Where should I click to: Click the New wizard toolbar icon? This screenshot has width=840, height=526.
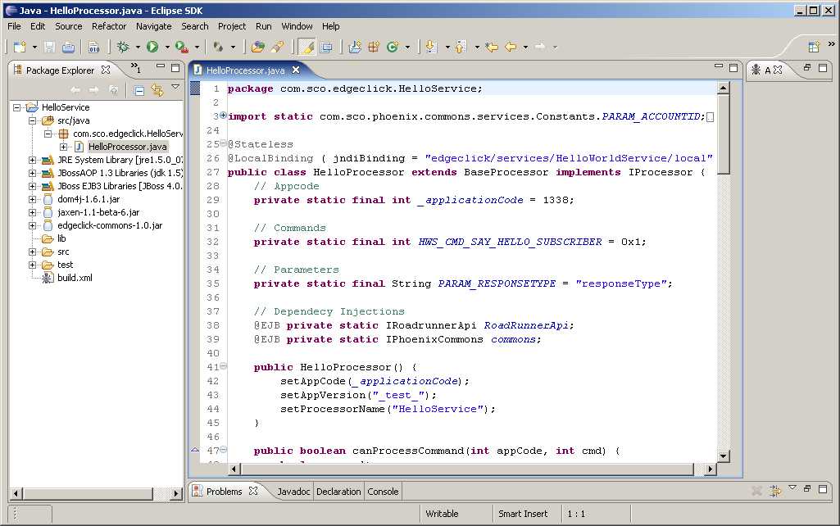pos(20,48)
